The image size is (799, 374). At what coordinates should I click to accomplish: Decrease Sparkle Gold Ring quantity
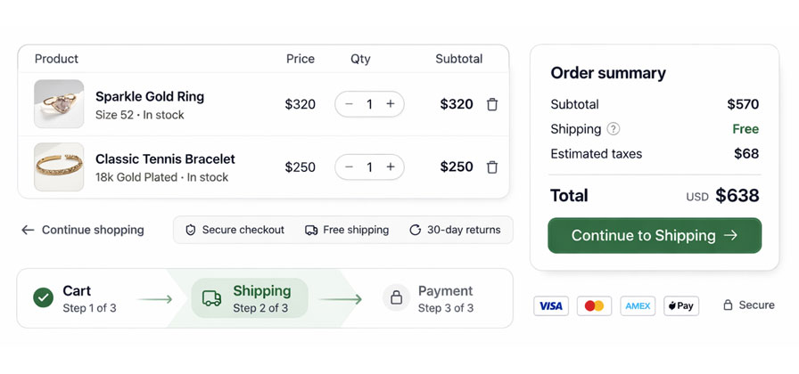(x=349, y=104)
